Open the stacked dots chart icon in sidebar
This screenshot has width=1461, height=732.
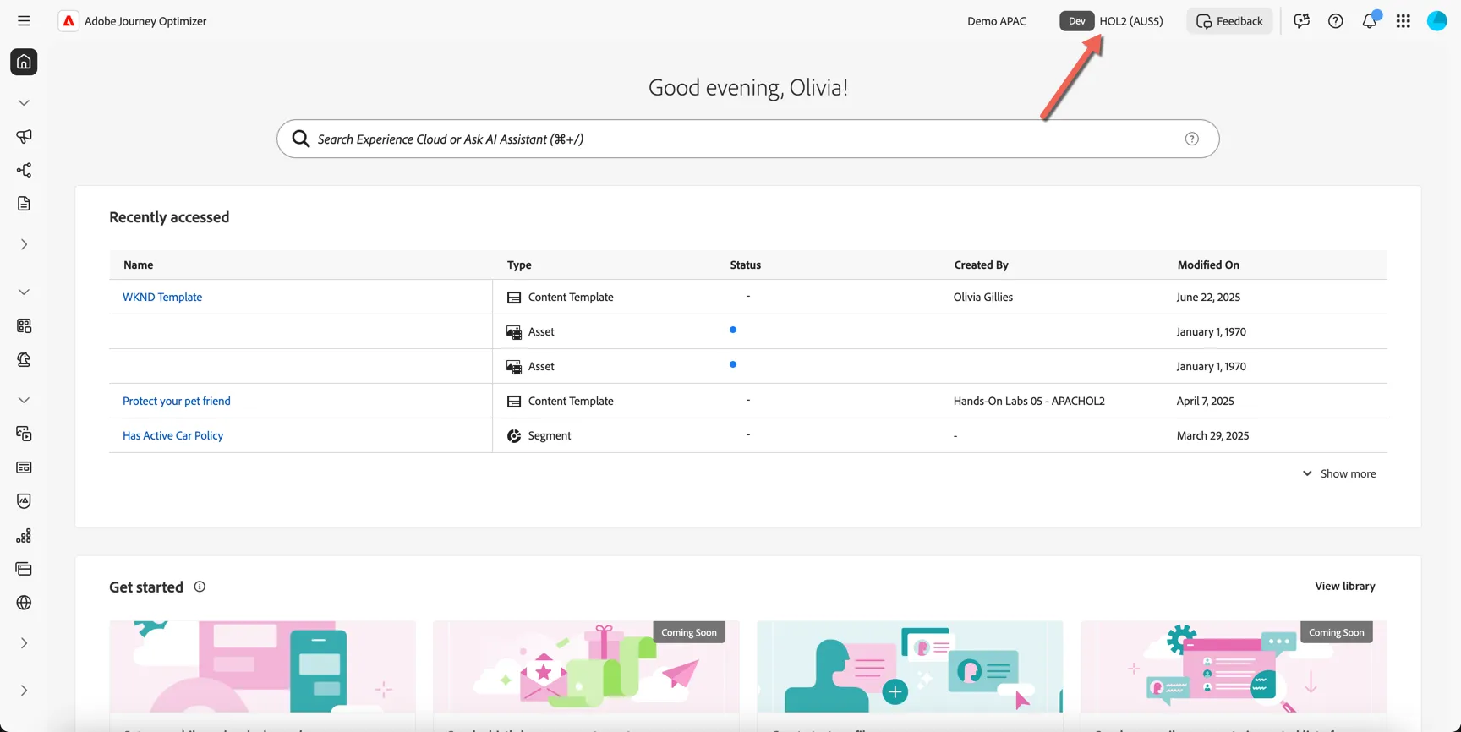click(24, 535)
